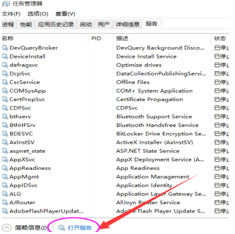
Task: Select the bthserv service name
Action: pos(20,117)
